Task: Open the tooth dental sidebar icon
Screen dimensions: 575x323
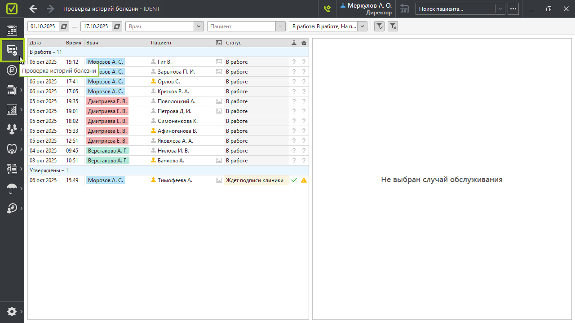Action: (12, 149)
